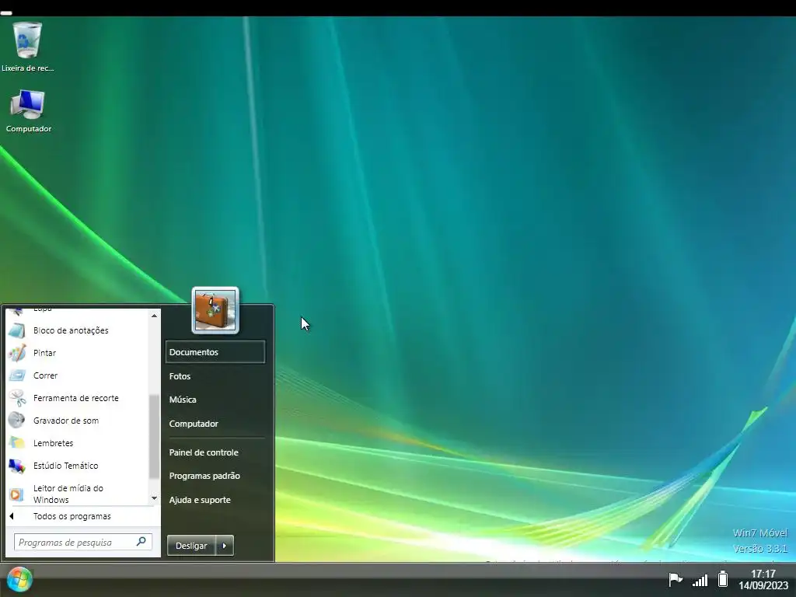
Task: Open Documentos in Start menu
Action: click(x=215, y=352)
